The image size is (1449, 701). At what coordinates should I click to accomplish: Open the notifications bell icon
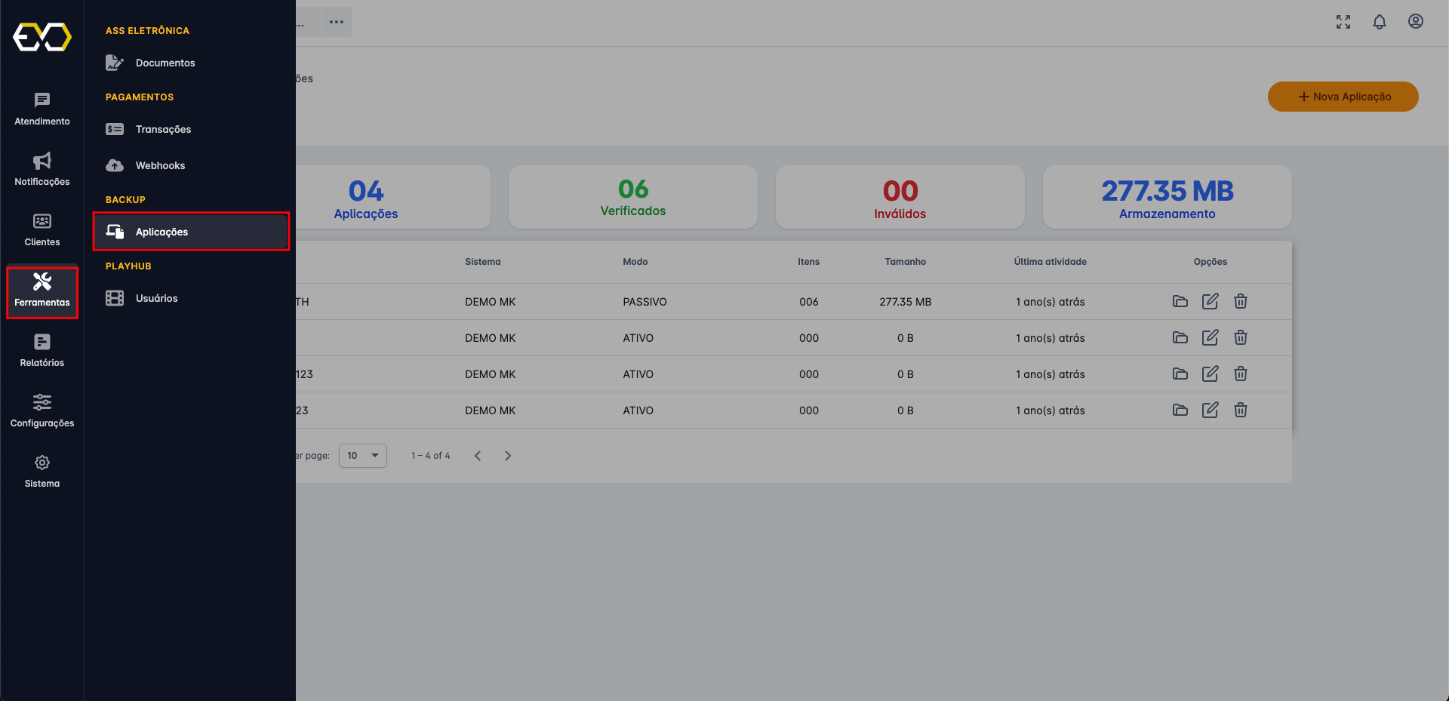[1380, 22]
